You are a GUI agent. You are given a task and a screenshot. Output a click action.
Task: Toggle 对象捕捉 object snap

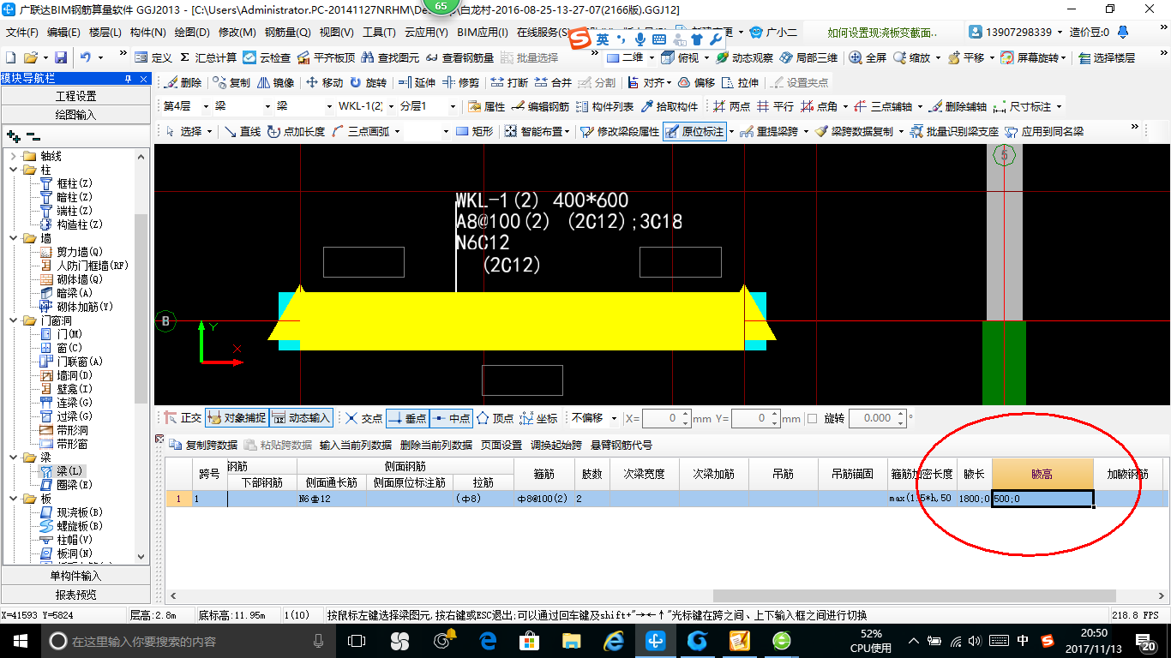(x=237, y=418)
